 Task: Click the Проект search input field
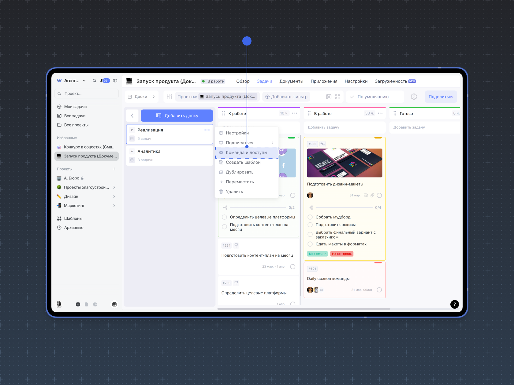(x=89, y=94)
